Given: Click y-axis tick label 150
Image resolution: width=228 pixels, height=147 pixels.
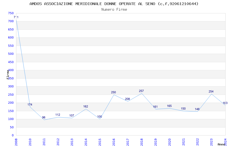Looking at the screenshot, I should (x=11, y=111).
